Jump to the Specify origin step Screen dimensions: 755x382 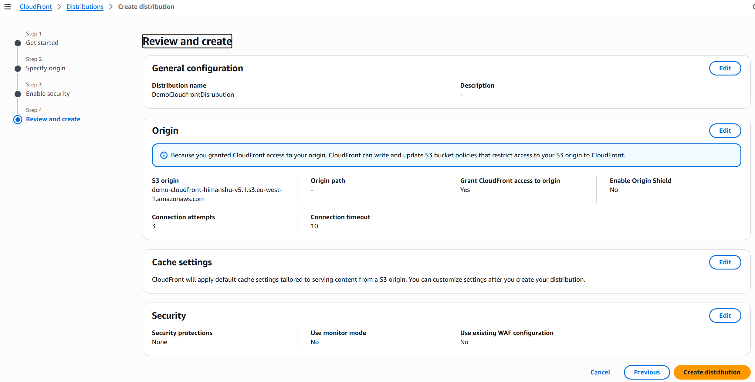[46, 68]
